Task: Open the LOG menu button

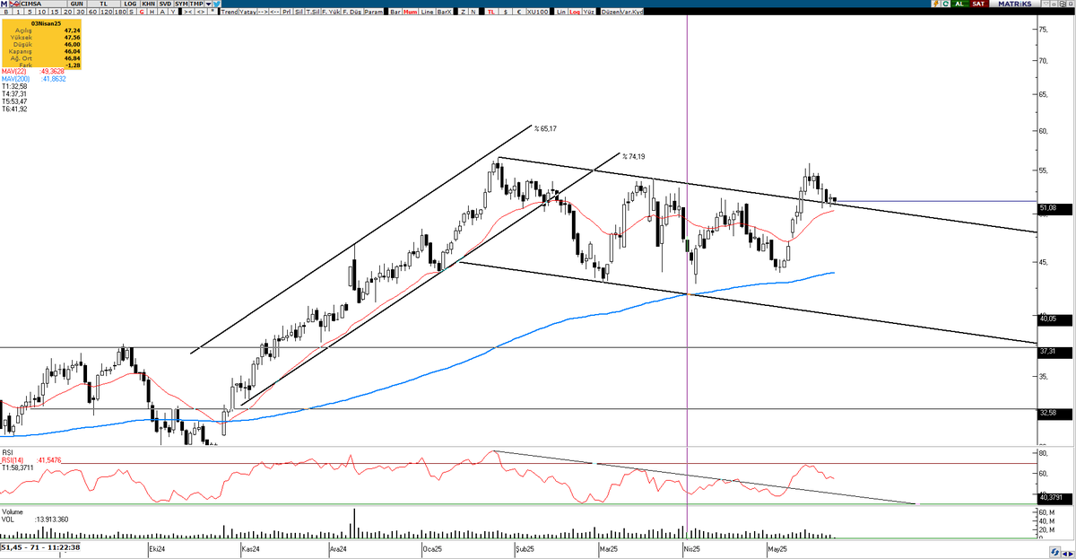Action: tap(130, 4)
